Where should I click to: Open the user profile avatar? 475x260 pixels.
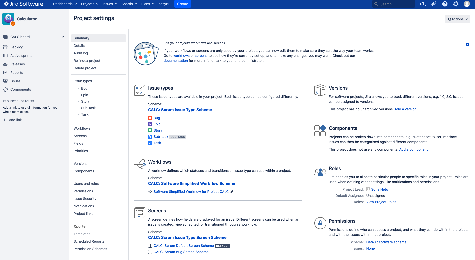click(467, 4)
